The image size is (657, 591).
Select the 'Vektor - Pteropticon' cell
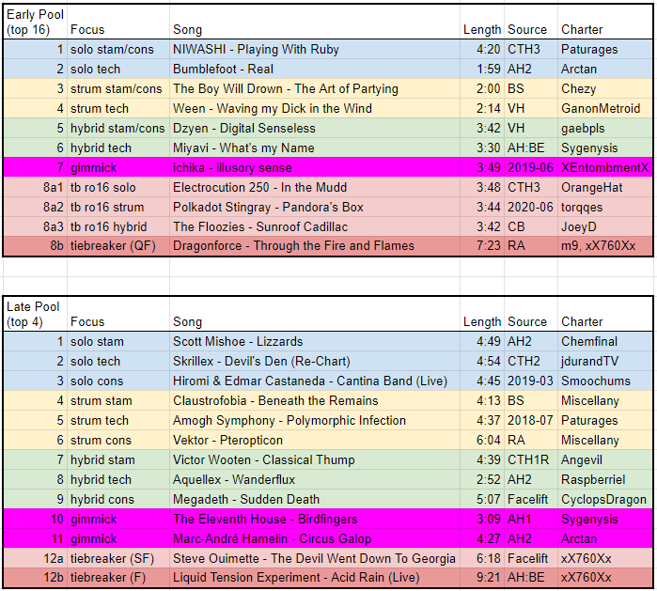pos(315,441)
